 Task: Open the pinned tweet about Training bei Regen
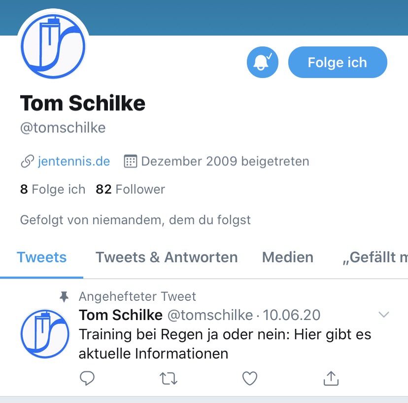coord(225,344)
